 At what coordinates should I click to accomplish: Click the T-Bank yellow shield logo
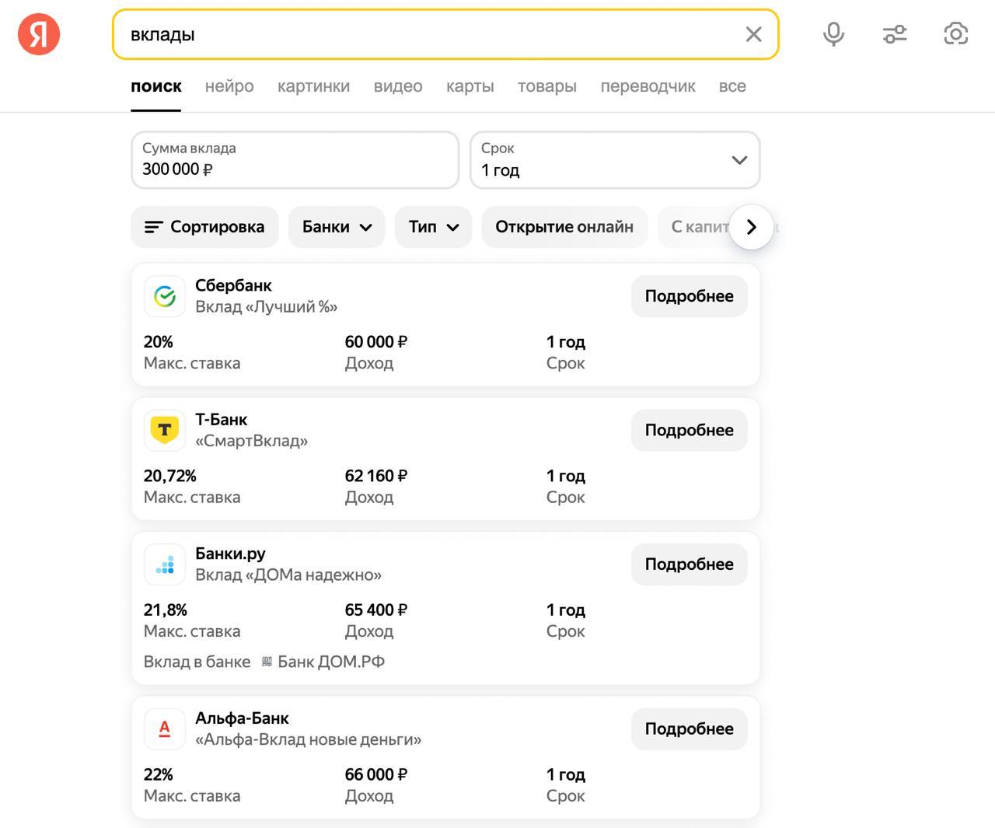(165, 430)
